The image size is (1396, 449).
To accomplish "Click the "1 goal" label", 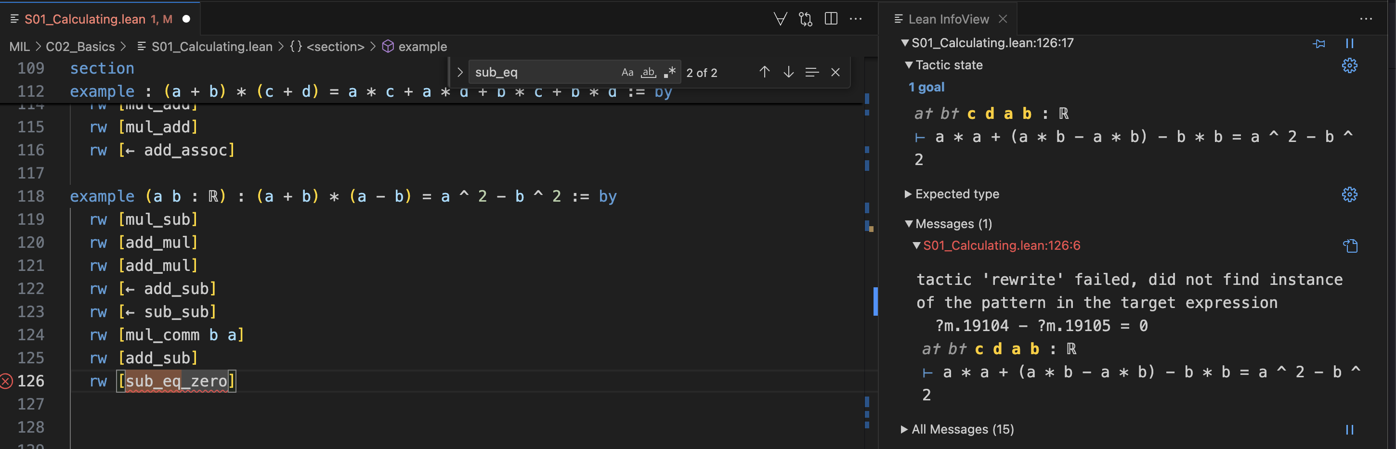I will click(x=926, y=87).
